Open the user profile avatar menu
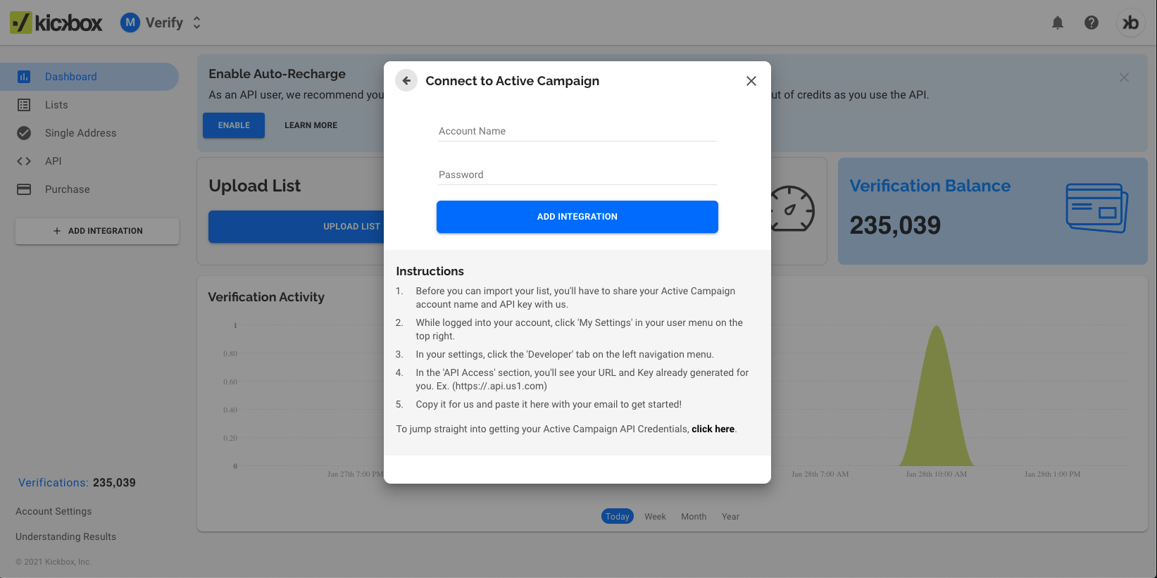The width and height of the screenshot is (1157, 578). [1131, 23]
